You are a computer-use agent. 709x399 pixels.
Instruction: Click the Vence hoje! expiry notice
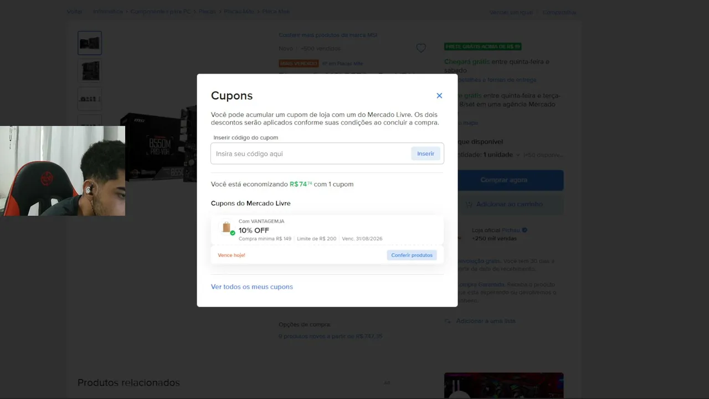coord(232,255)
